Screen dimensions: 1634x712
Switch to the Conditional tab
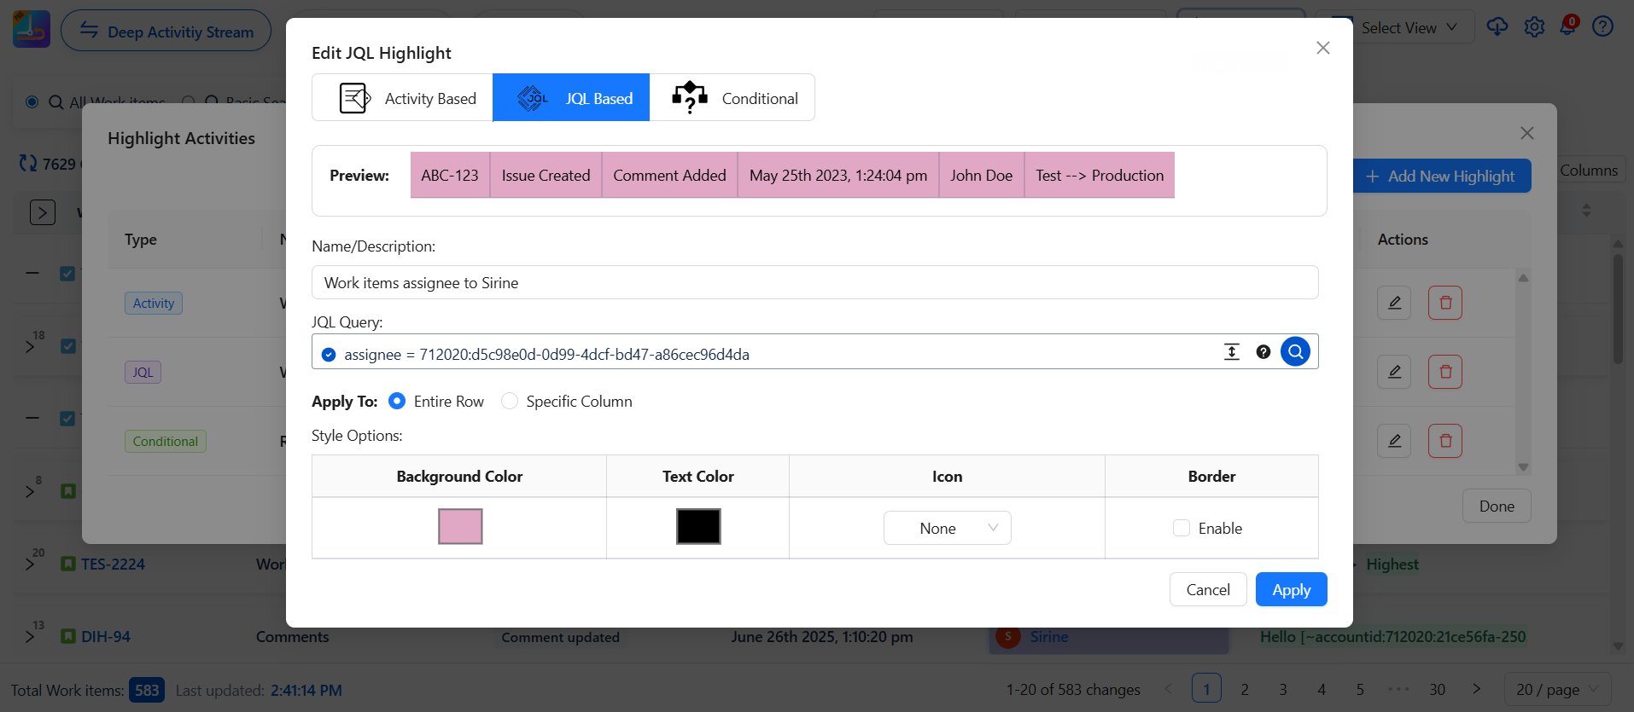pyautogui.click(x=732, y=98)
